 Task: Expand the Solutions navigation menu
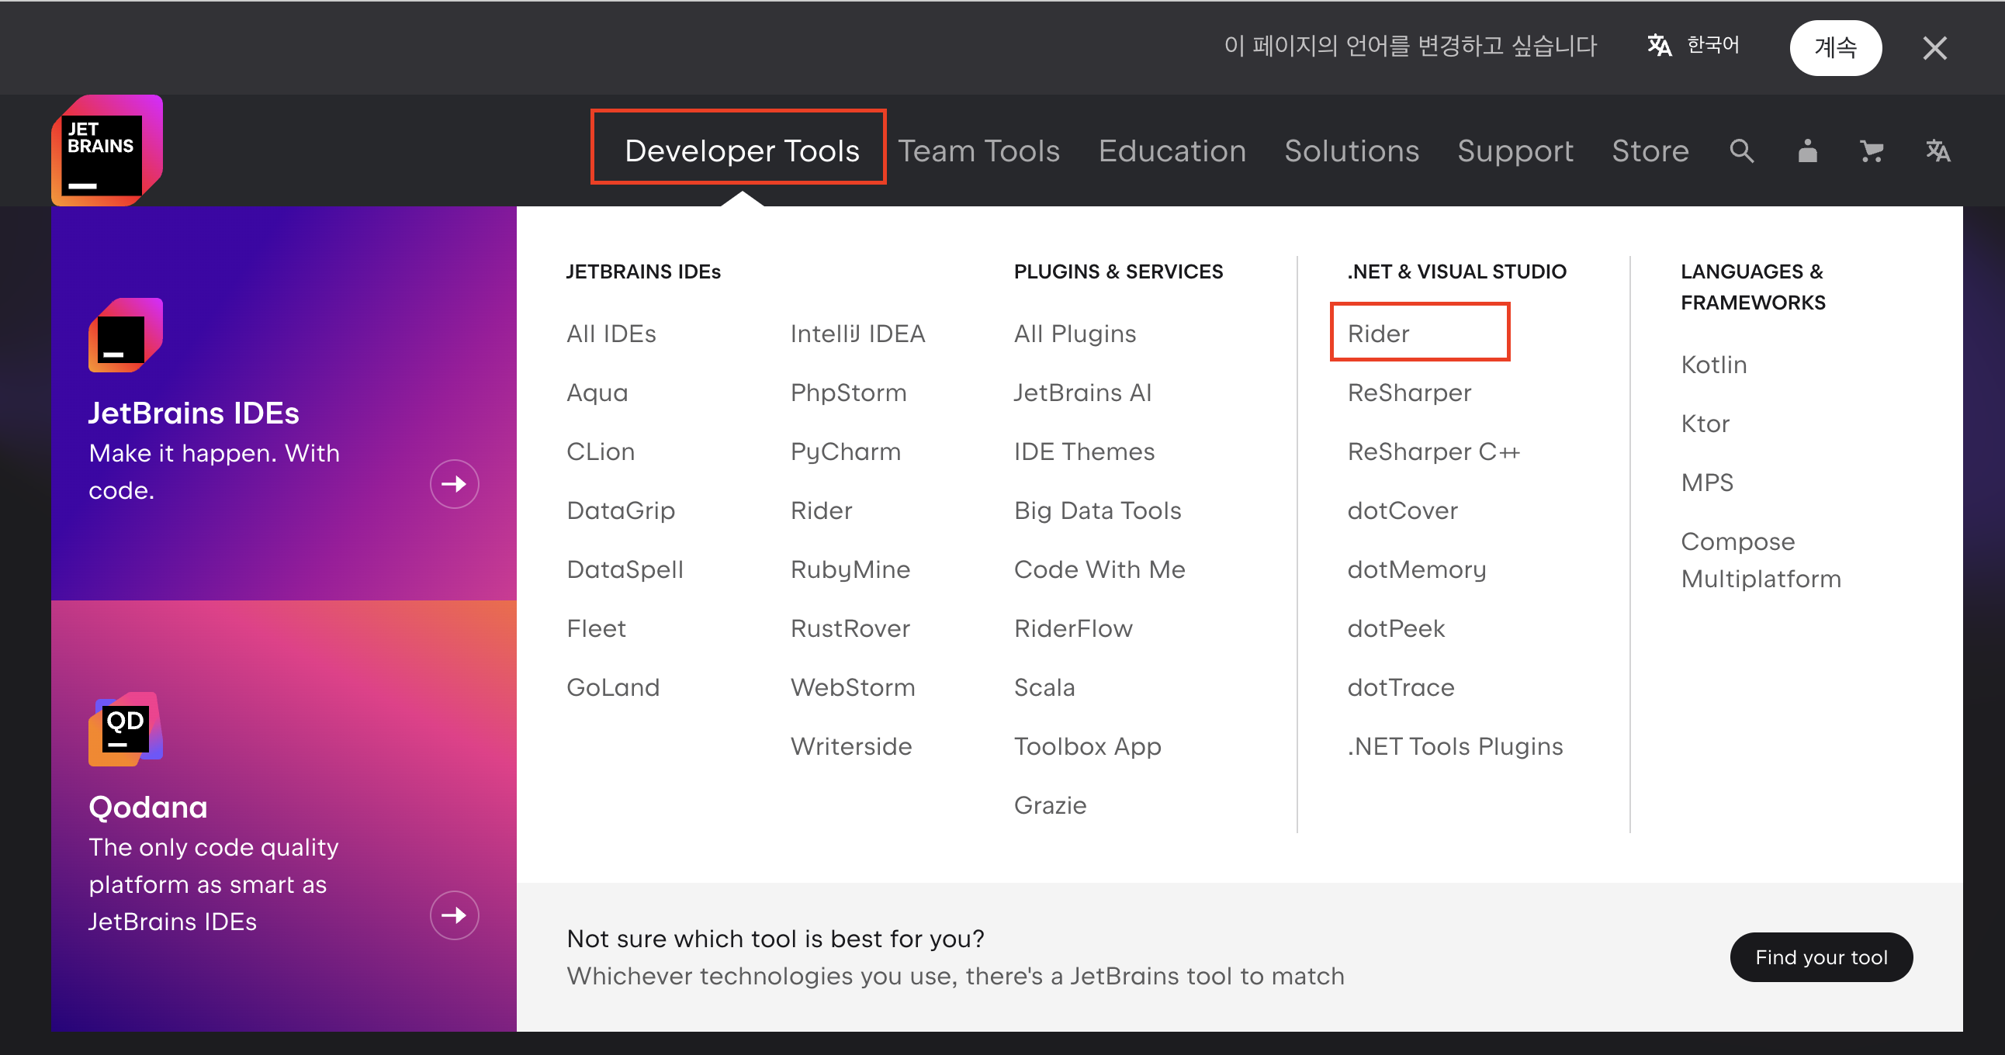pos(1351,151)
